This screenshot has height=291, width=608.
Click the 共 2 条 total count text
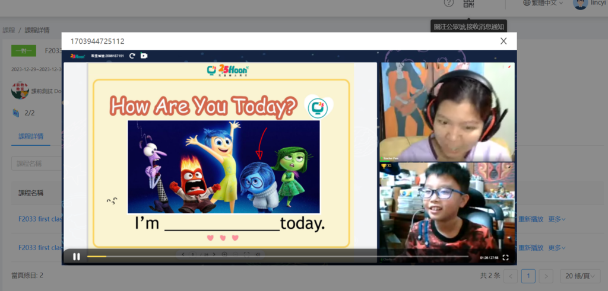tap(490, 276)
